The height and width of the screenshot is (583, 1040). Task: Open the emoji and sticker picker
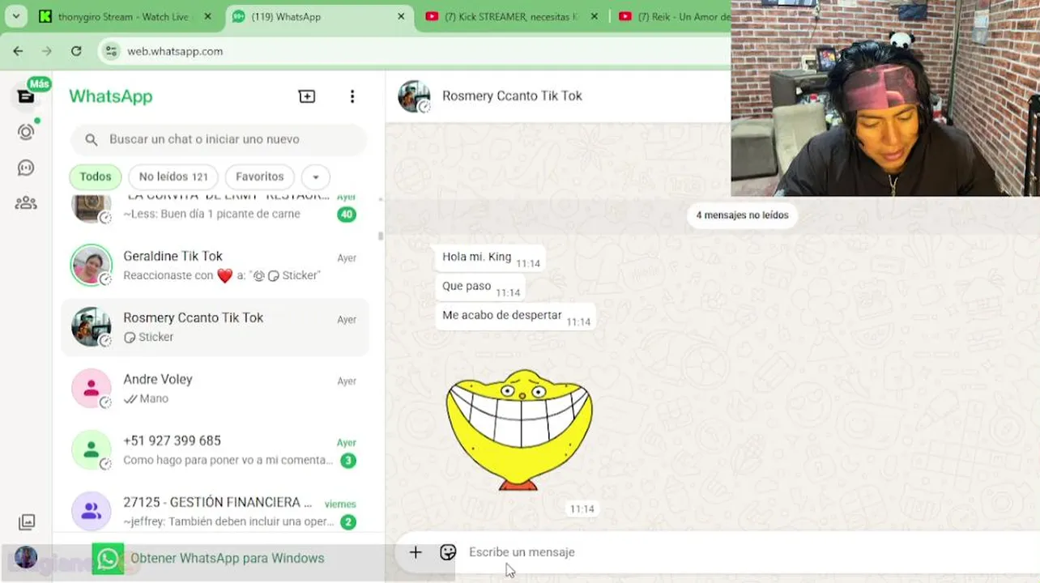448,552
